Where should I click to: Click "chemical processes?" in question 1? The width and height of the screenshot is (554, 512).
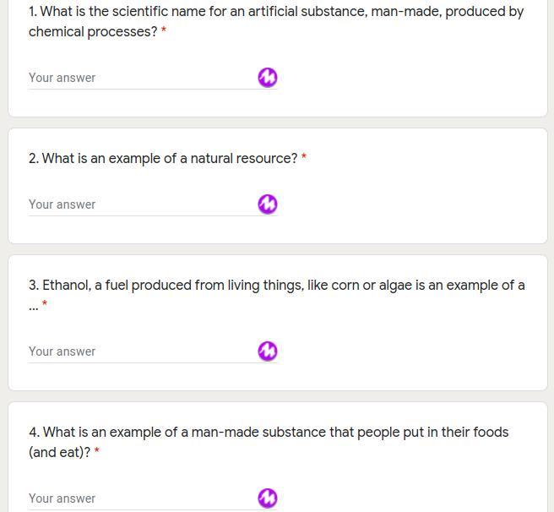93,32
